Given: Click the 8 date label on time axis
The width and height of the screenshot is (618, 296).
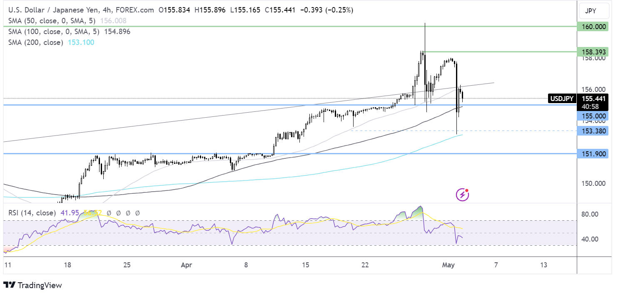Looking at the screenshot, I should click(246, 264).
